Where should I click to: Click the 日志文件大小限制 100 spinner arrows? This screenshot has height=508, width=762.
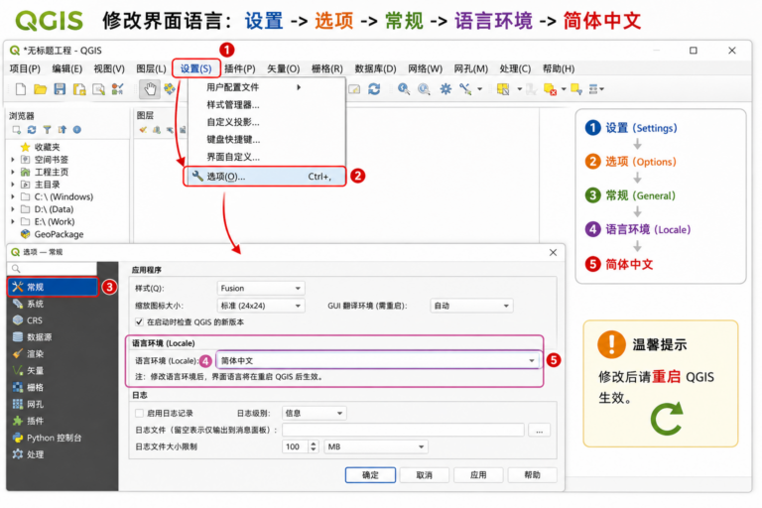point(314,446)
